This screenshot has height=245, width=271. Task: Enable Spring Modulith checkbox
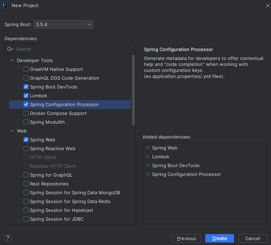click(x=26, y=122)
